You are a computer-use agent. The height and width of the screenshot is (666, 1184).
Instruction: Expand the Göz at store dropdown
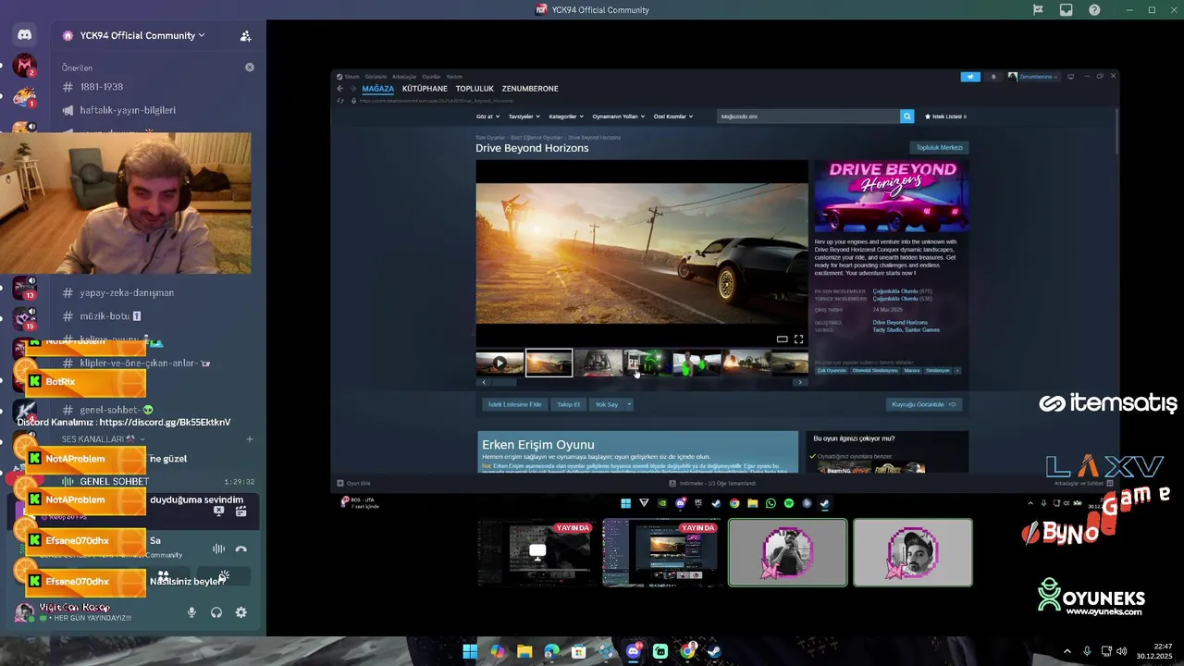point(487,117)
